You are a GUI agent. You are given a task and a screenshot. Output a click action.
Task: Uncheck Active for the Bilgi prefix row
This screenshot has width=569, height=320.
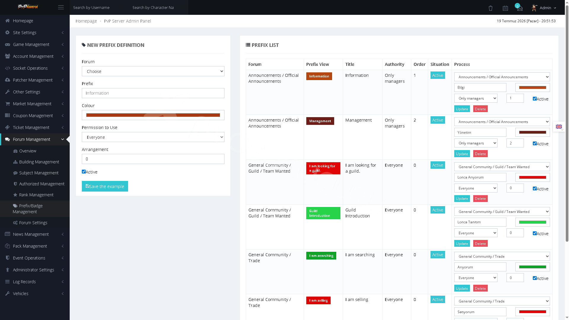535,99
